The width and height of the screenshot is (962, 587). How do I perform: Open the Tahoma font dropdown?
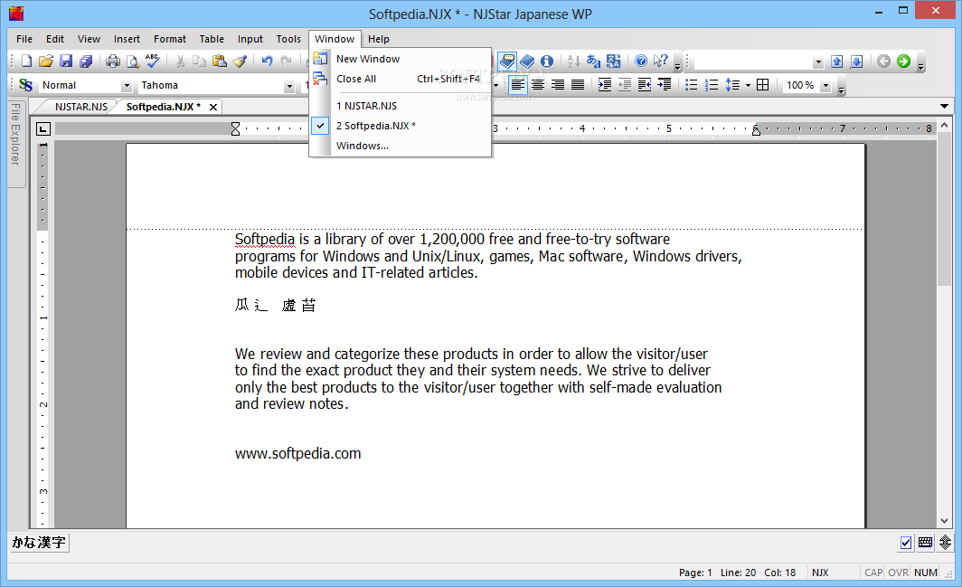coord(289,85)
